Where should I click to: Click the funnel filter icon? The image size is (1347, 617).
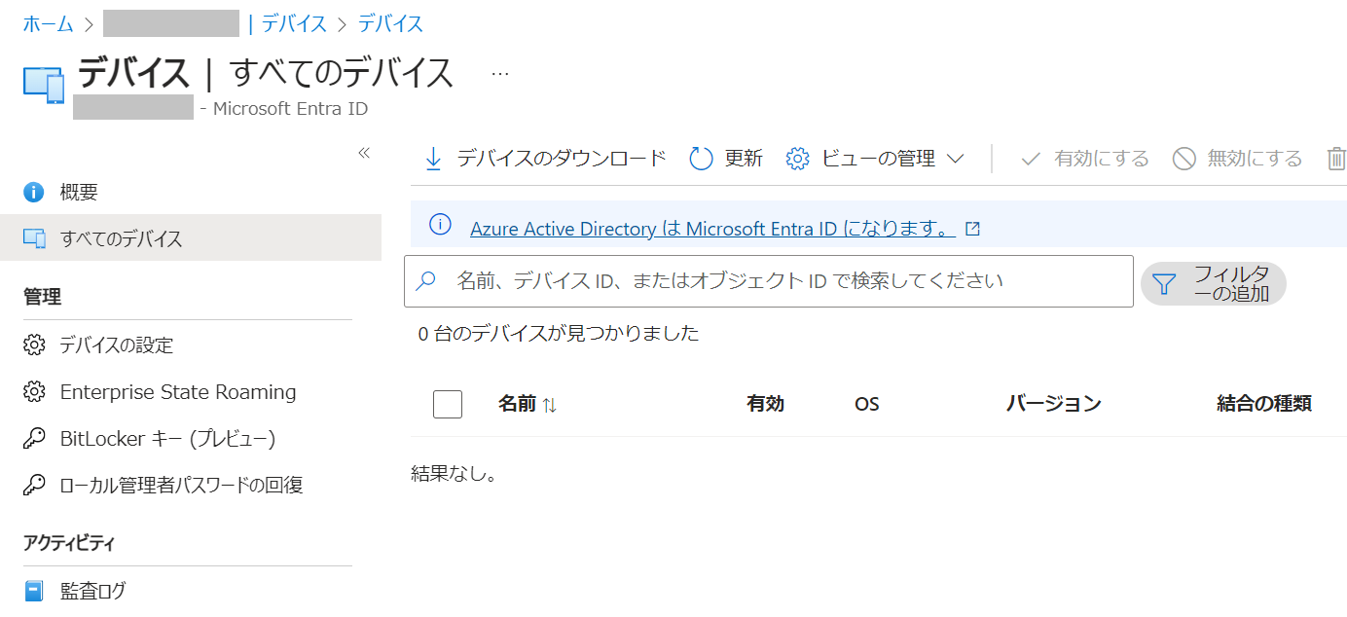1164,283
